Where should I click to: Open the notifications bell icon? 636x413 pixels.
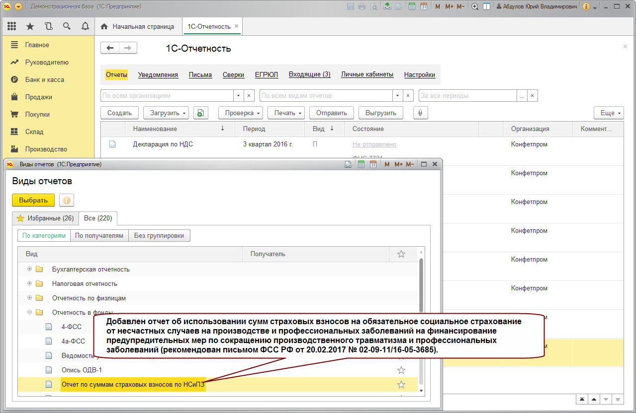[85, 26]
